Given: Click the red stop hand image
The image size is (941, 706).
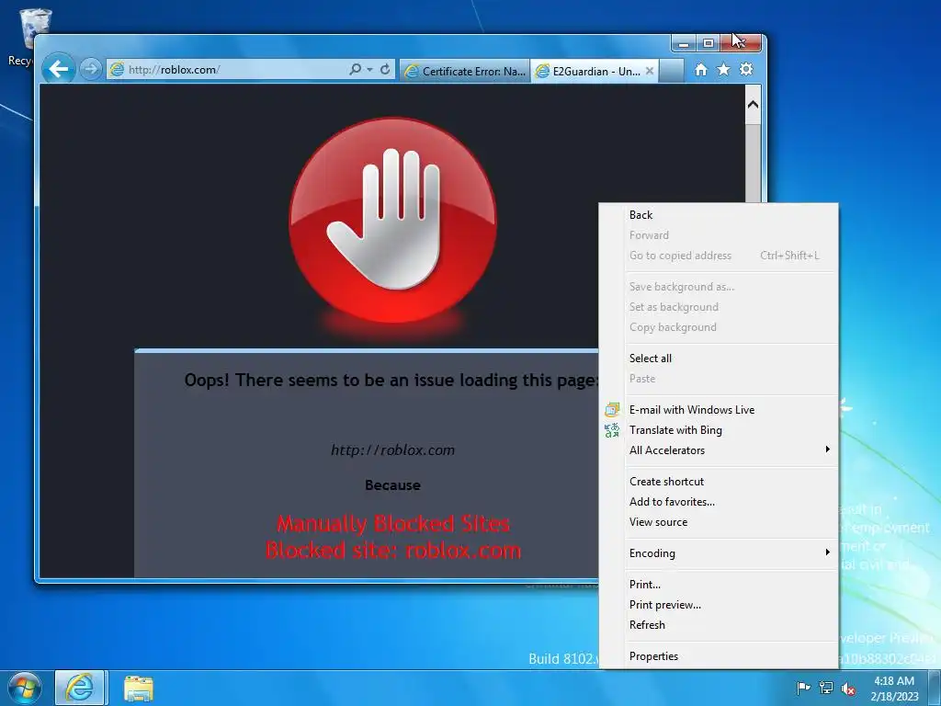Looking at the screenshot, I should tap(392, 221).
